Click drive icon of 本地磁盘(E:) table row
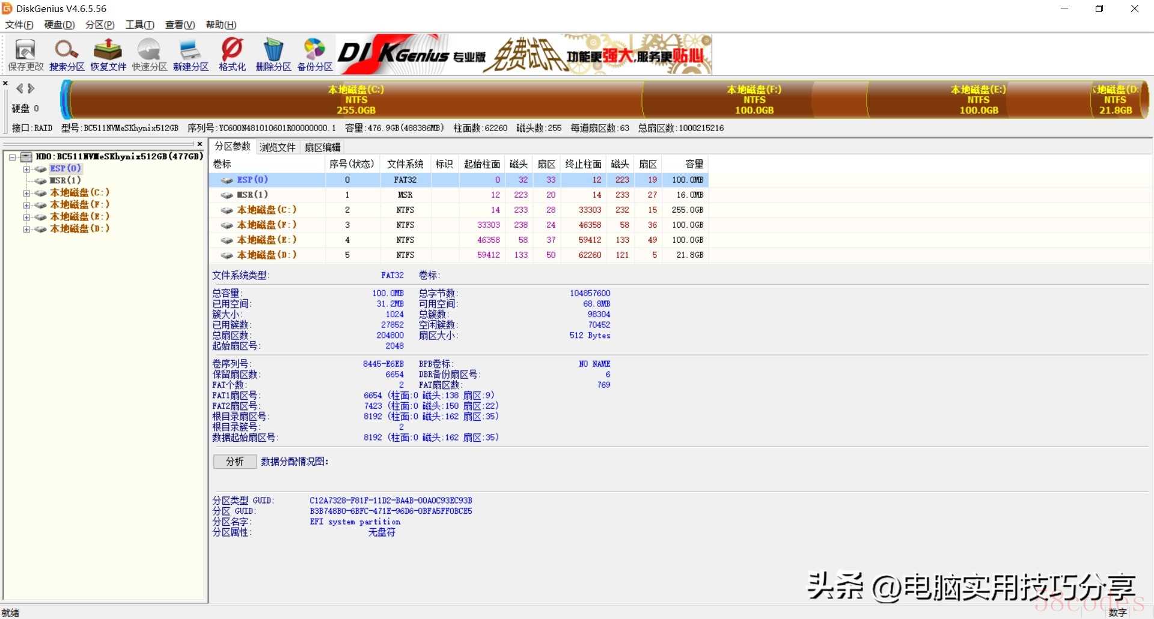 point(227,240)
